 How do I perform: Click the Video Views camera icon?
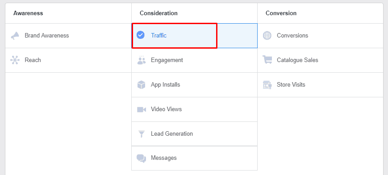142,109
